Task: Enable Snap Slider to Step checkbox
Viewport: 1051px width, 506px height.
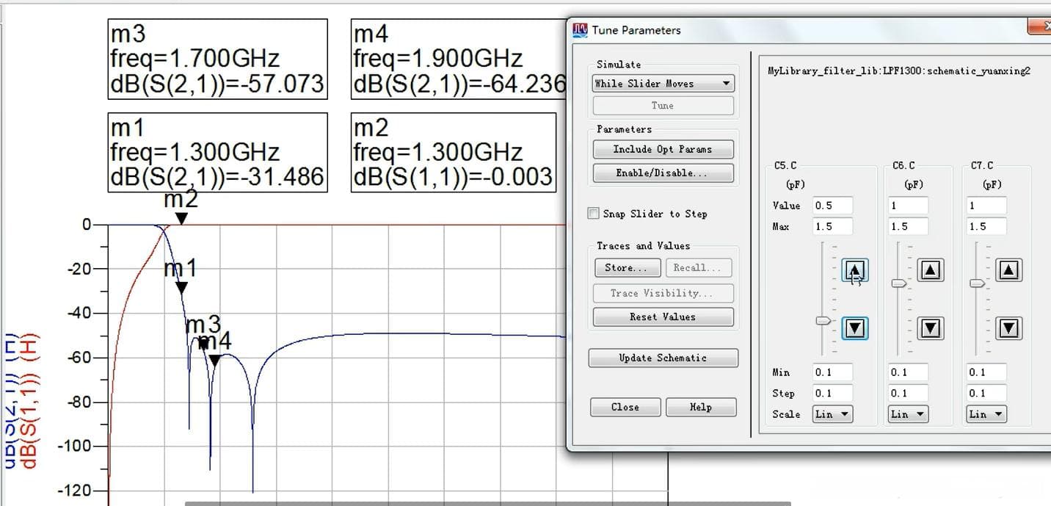Action: pyautogui.click(x=594, y=214)
